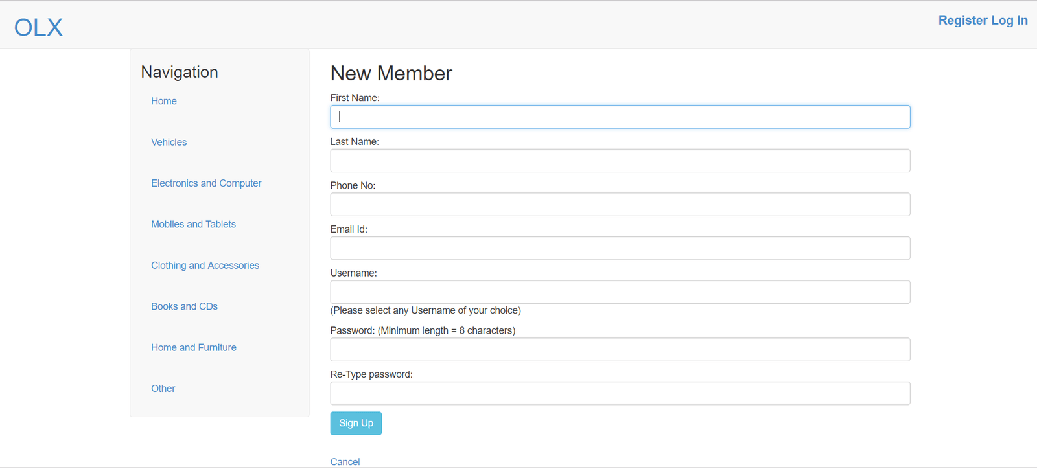Browse Mobiles and Tablets category
Viewport: 1037px width, 469px height.
(x=193, y=224)
